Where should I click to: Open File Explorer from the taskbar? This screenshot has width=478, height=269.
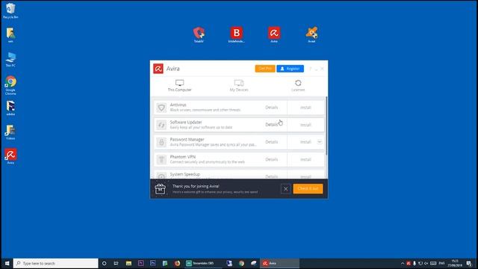[x=128, y=263]
